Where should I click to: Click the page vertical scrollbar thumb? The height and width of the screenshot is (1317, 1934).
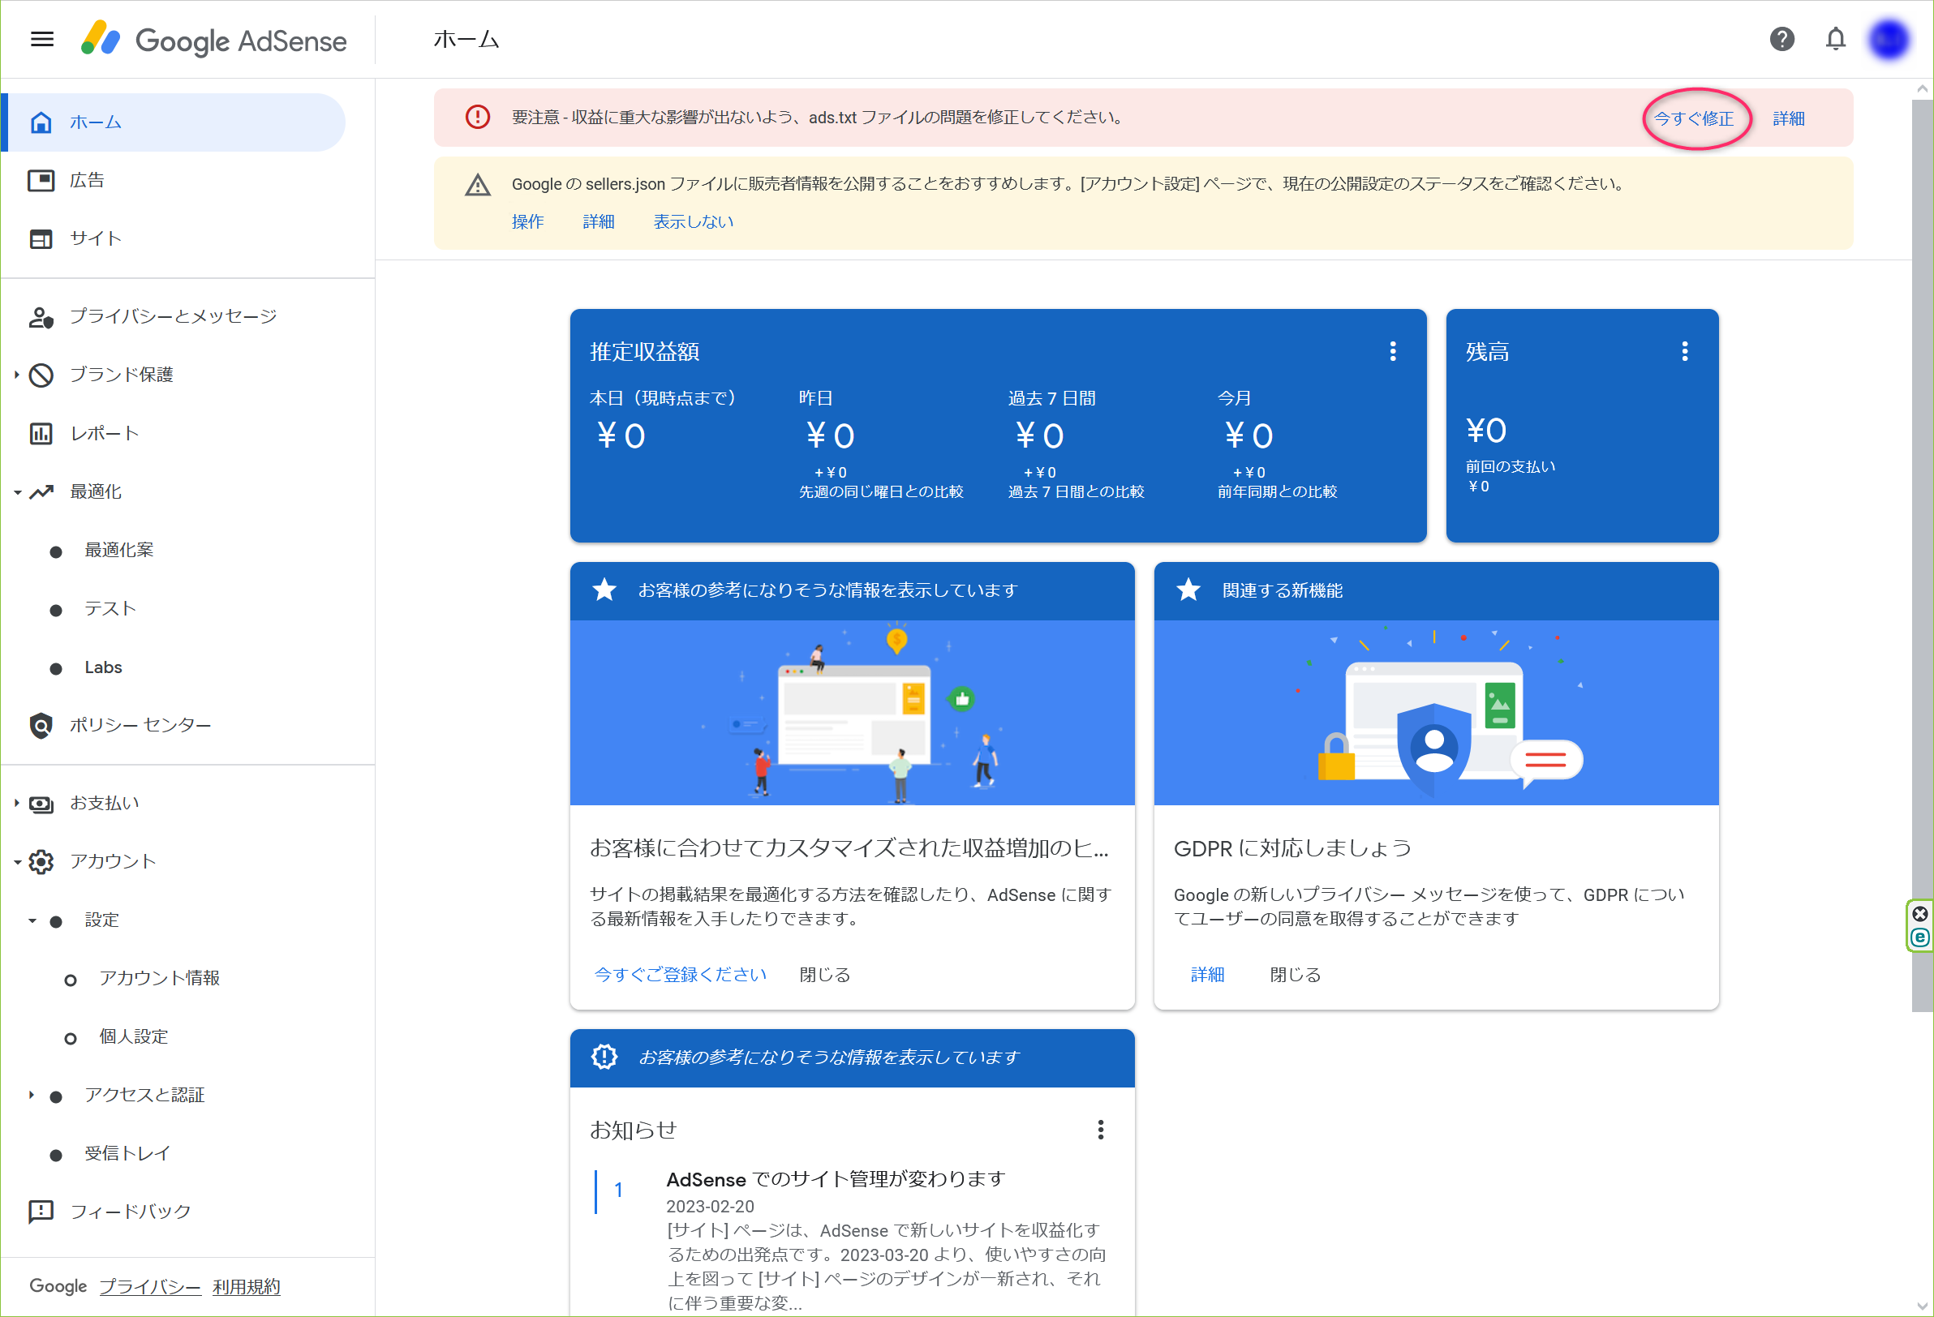tap(1923, 555)
